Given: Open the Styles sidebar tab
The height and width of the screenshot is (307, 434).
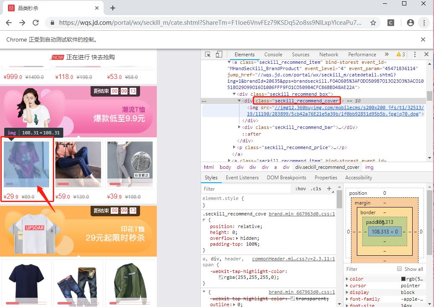Looking at the screenshot, I should click(211, 178).
